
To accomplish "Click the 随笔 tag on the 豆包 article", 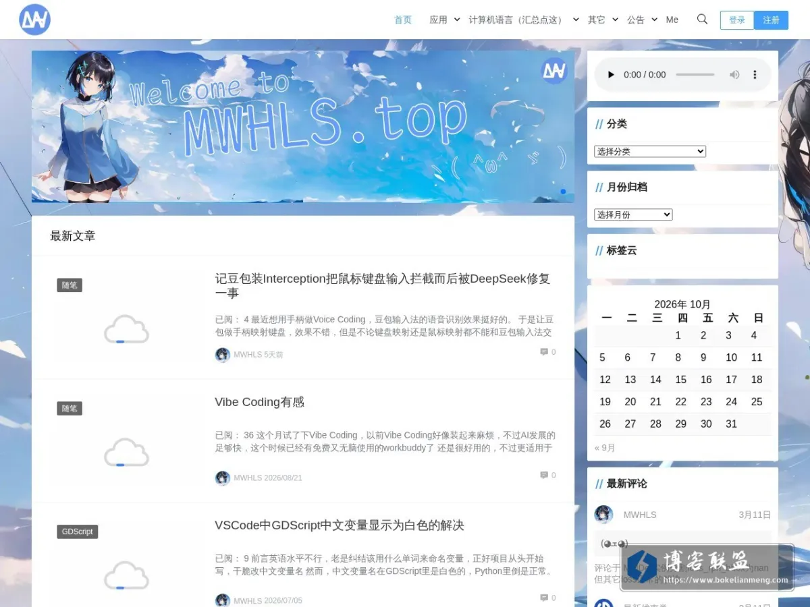I will click(70, 285).
